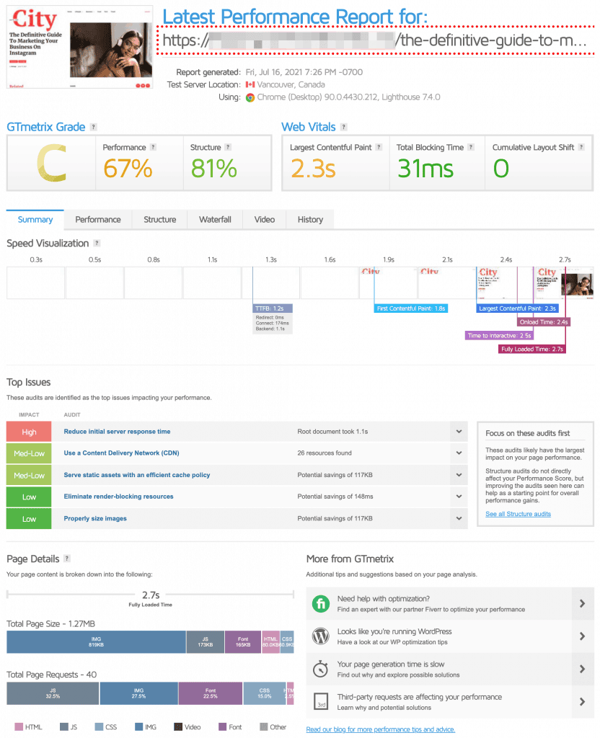The height and width of the screenshot is (738, 600).
Task: Open the History tab
Action: click(310, 220)
